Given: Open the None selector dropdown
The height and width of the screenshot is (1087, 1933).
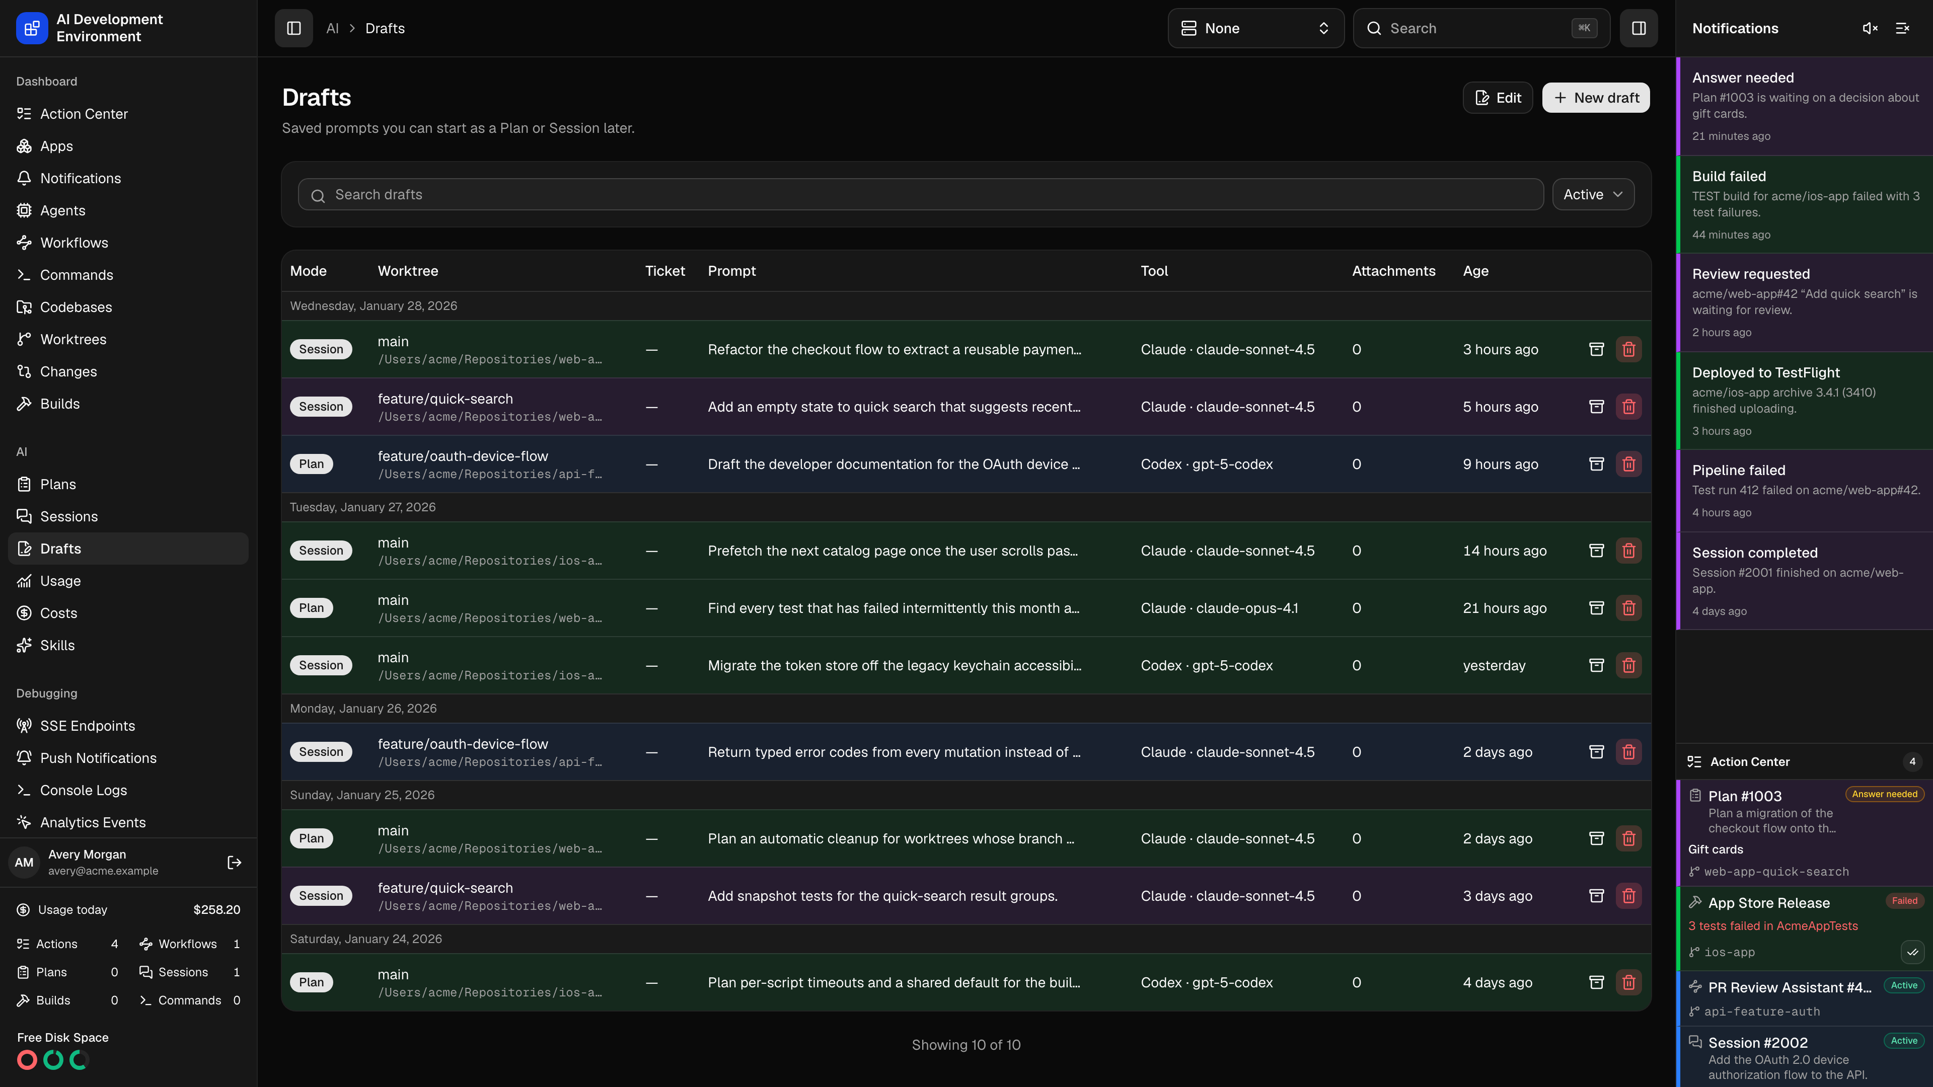Looking at the screenshot, I should point(1255,29).
